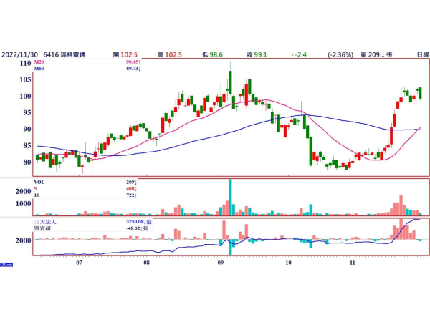
Task: Click the 日線 period label
Action: click(423, 55)
